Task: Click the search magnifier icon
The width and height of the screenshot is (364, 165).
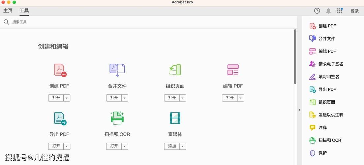Action: pyautogui.click(x=6, y=22)
